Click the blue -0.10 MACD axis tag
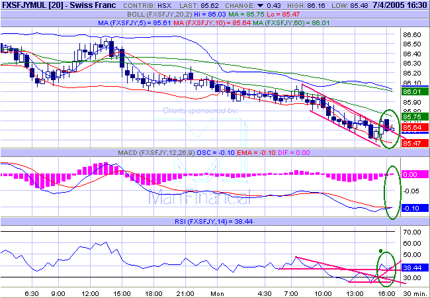The height and width of the screenshot is (298, 430). click(415, 208)
